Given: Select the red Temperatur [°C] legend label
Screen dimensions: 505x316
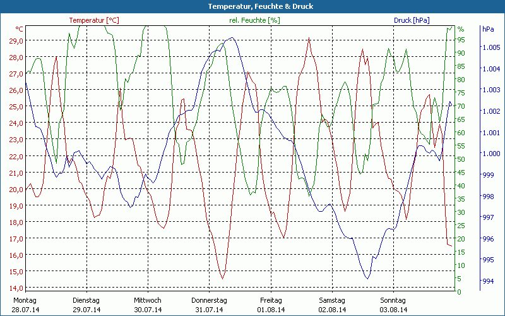Looking at the screenshot, I should coord(94,20).
